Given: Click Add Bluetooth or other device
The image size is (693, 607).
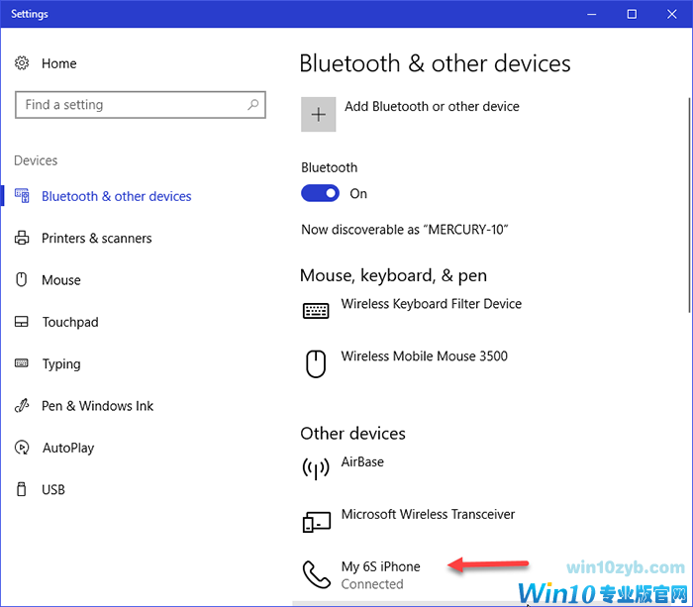Looking at the screenshot, I should [x=431, y=107].
